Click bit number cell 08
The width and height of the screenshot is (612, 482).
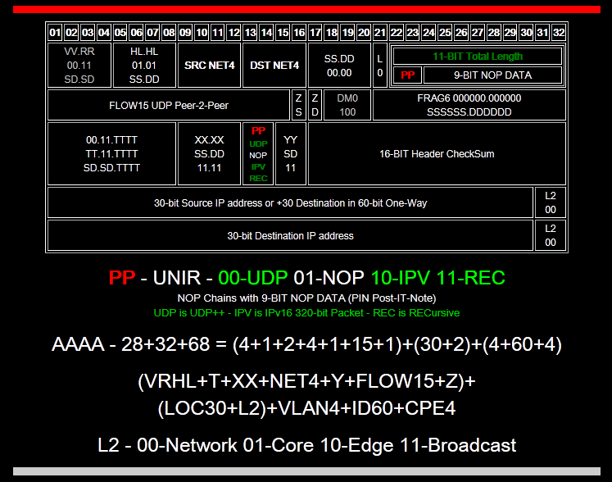169,32
